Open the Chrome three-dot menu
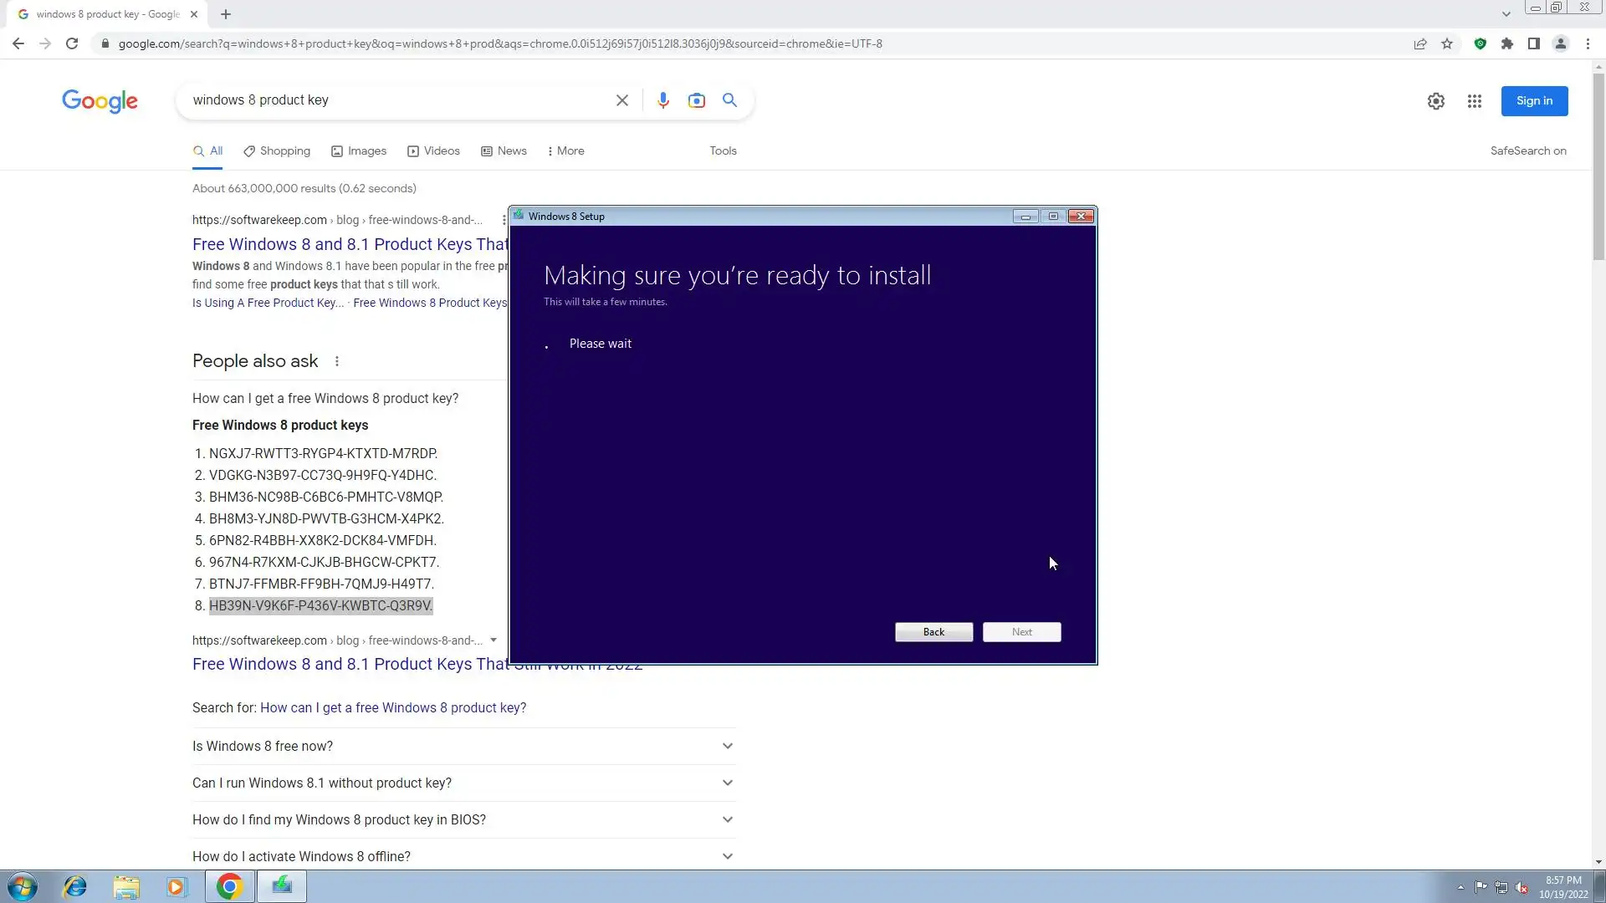 [x=1588, y=43]
